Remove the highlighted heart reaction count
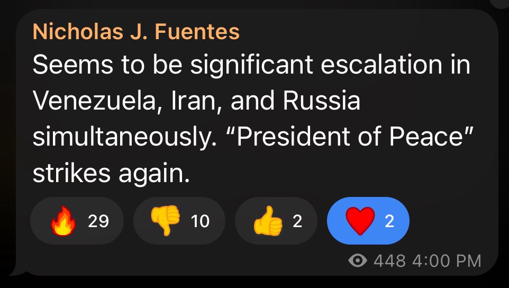The image size is (509, 288). coord(389,221)
